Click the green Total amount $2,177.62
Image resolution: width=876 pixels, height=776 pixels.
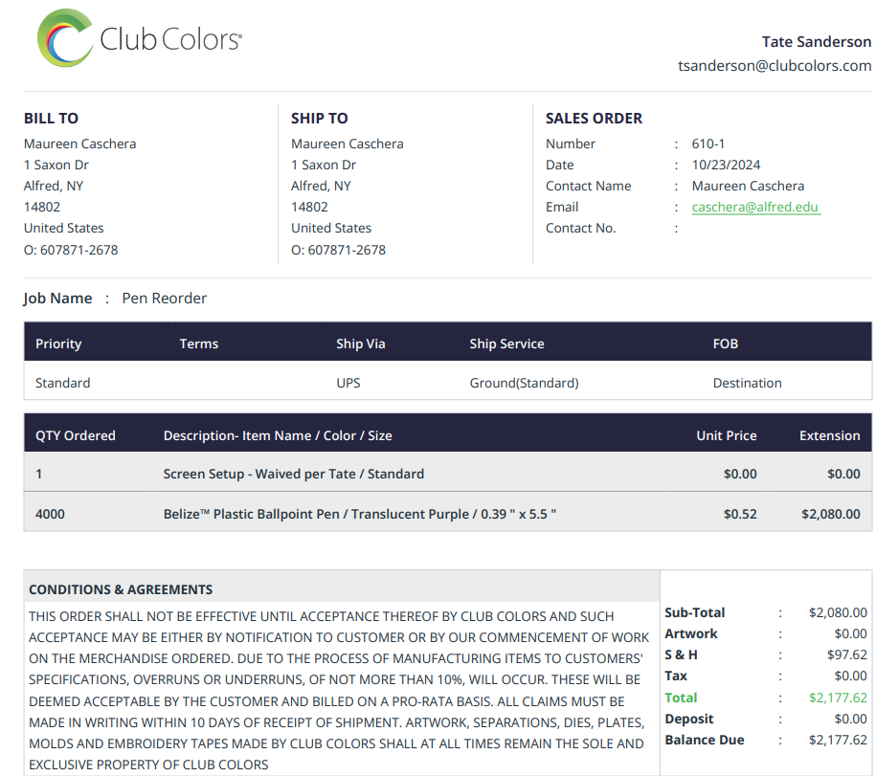click(838, 698)
